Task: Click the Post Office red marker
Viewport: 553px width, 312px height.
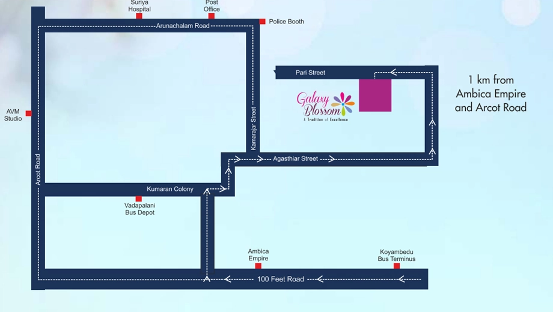Action: (211, 16)
